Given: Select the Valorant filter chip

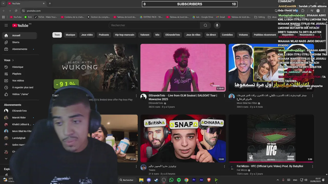Looking at the screenshot, I should [145, 35].
